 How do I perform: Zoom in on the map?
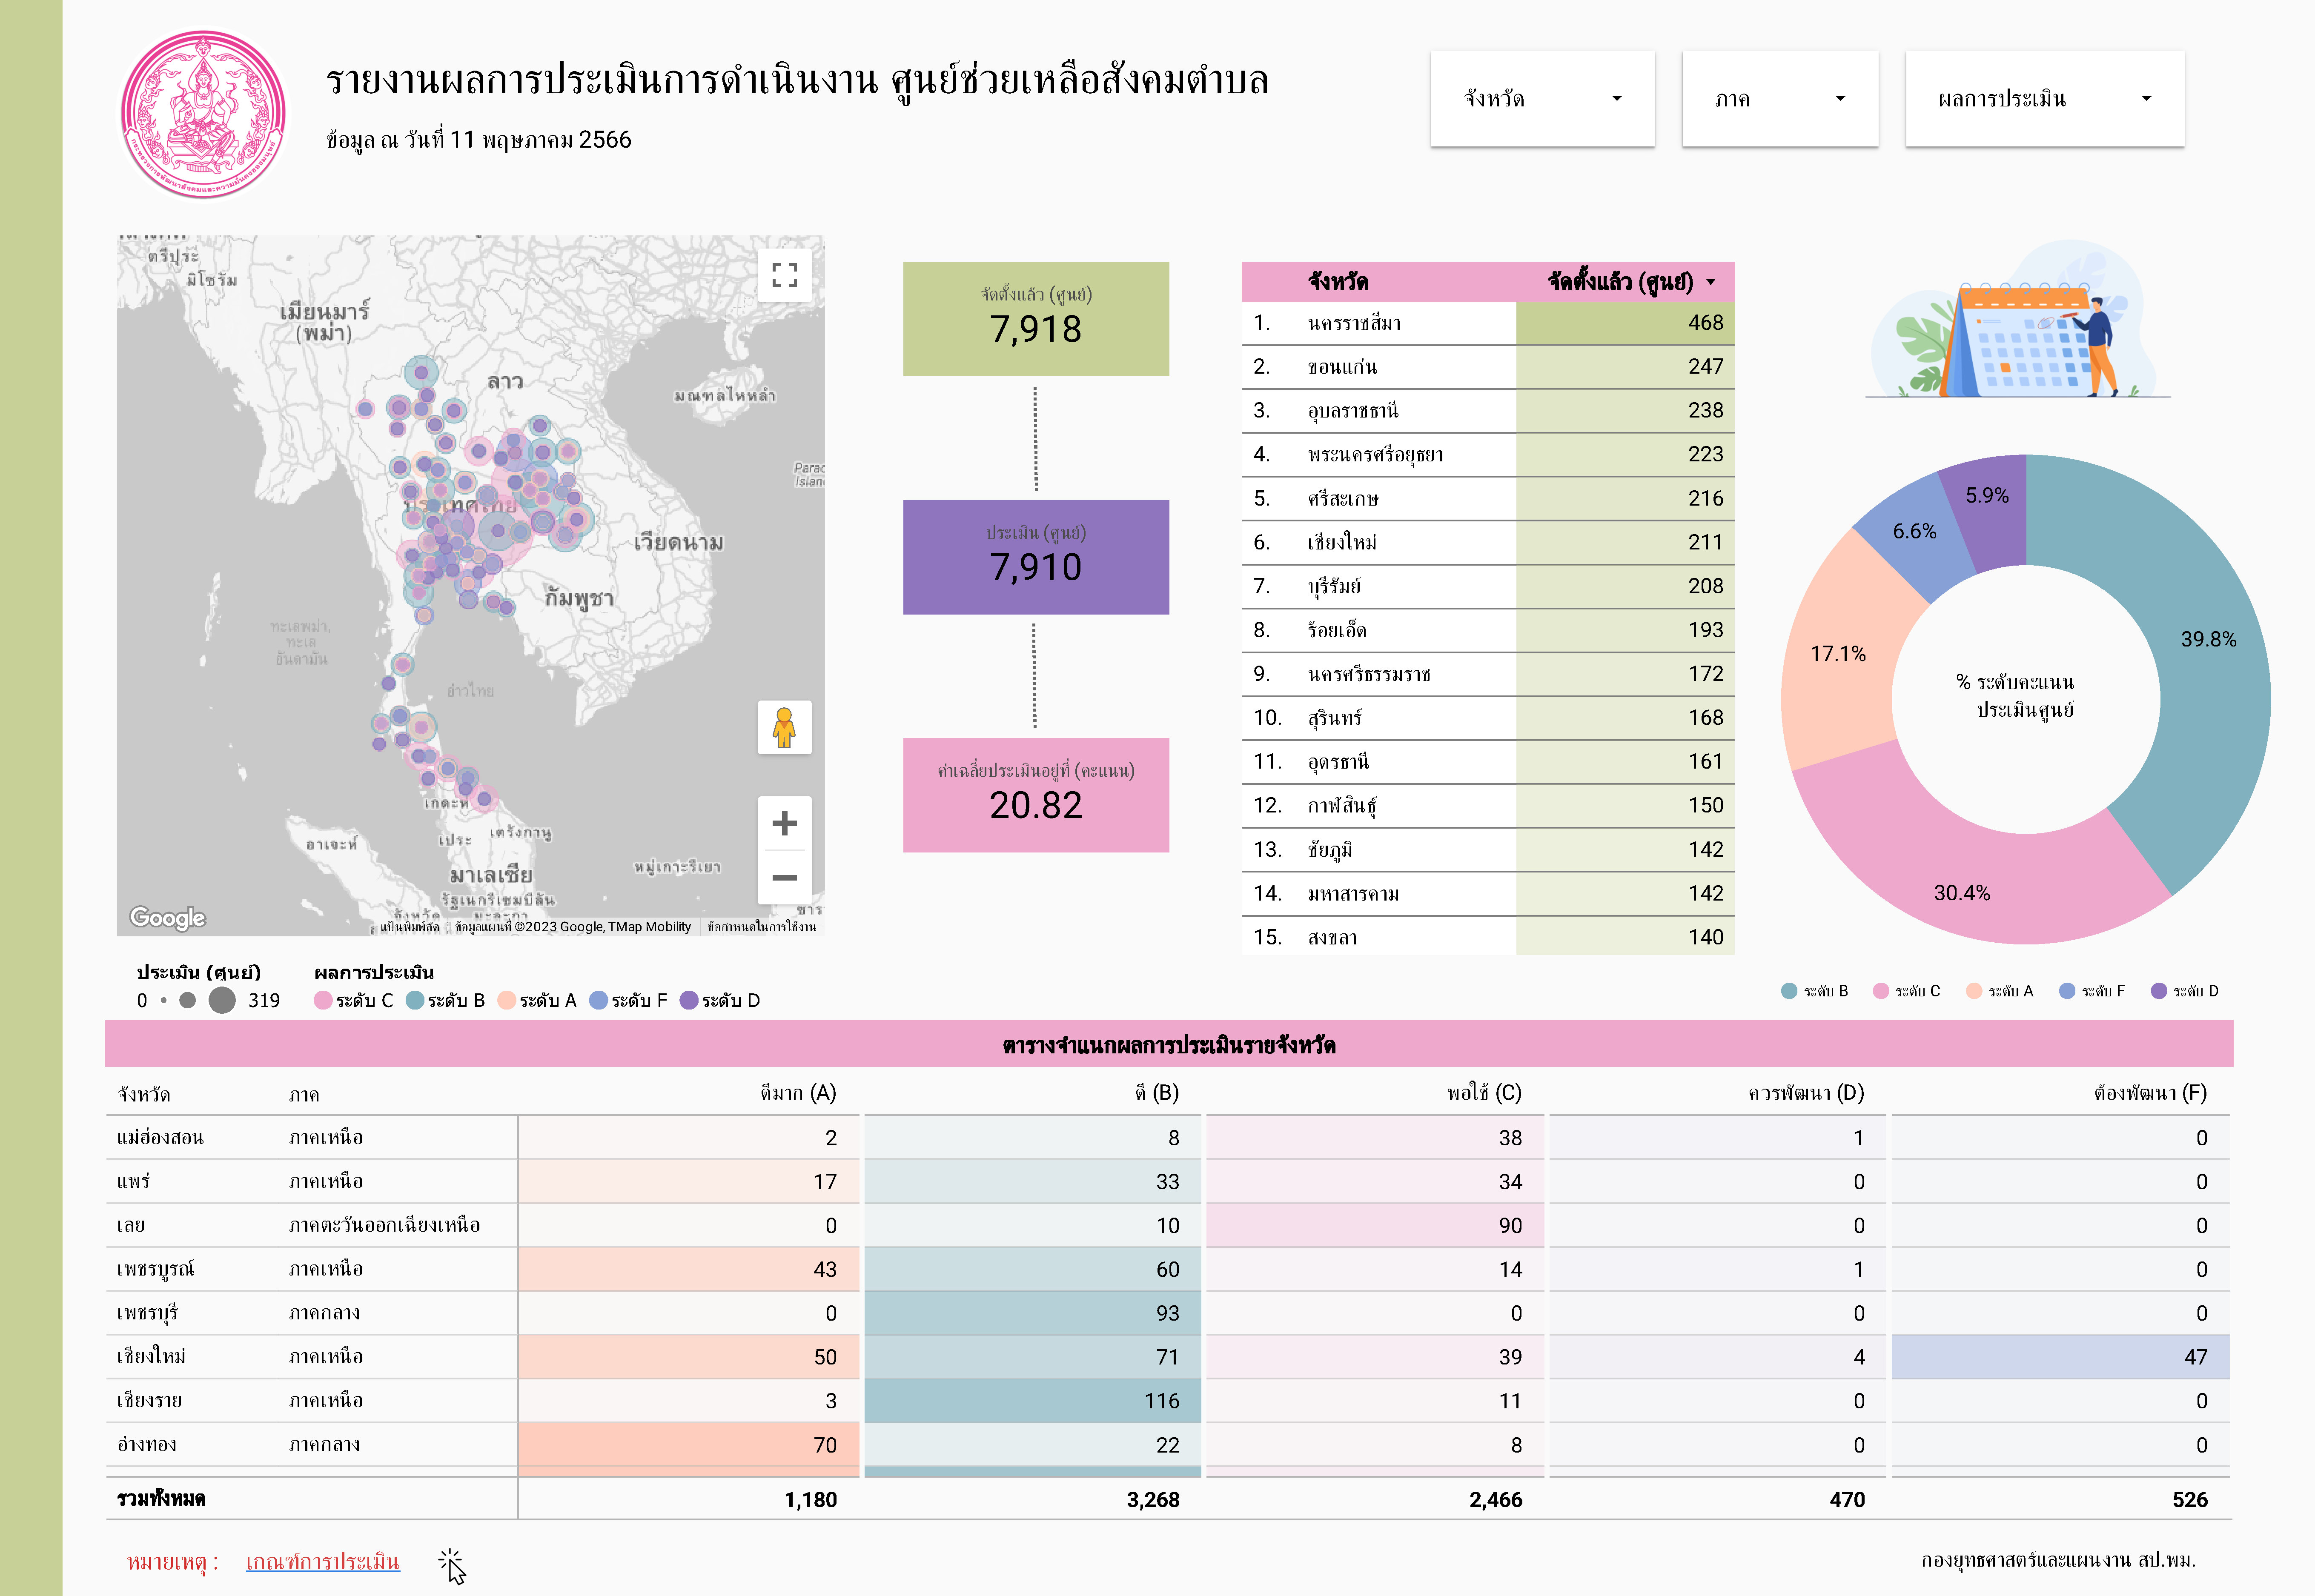pyautogui.click(x=784, y=823)
